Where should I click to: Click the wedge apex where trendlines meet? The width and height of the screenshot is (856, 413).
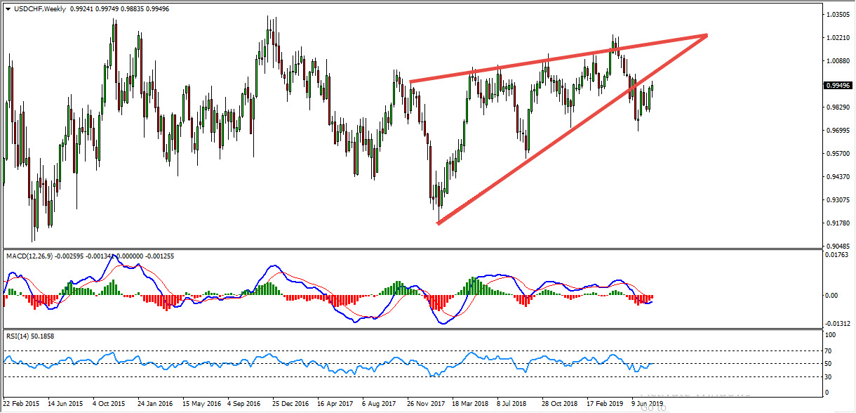pos(706,34)
